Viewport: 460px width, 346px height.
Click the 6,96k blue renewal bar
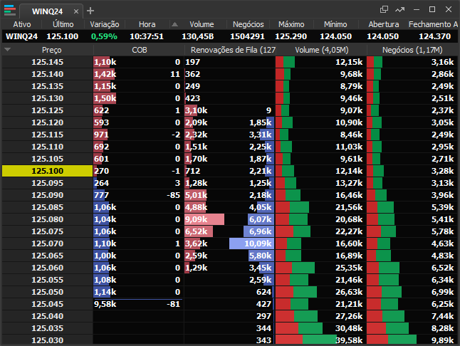pyautogui.click(x=258, y=231)
